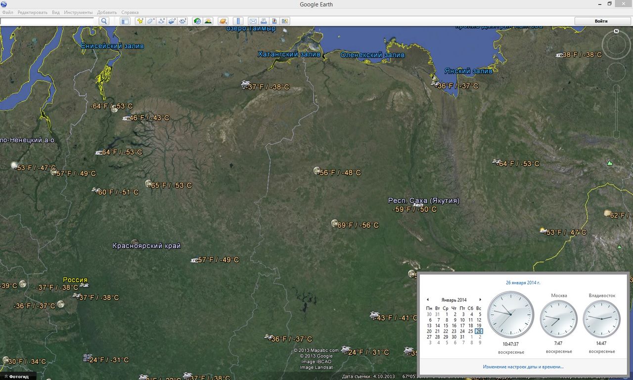Click the 10:47:37 local time clock face

tap(510, 315)
